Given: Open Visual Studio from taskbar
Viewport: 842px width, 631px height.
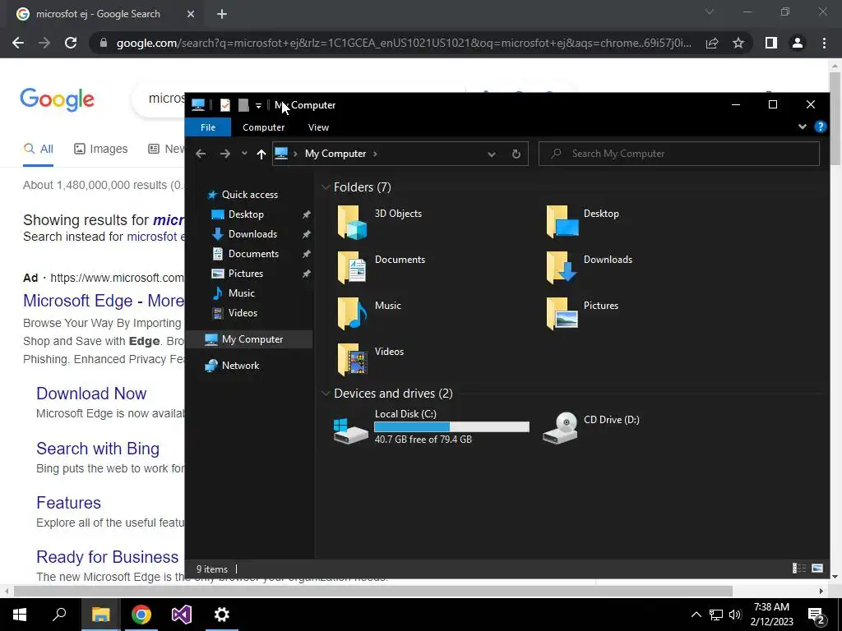Looking at the screenshot, I should 182,615.
